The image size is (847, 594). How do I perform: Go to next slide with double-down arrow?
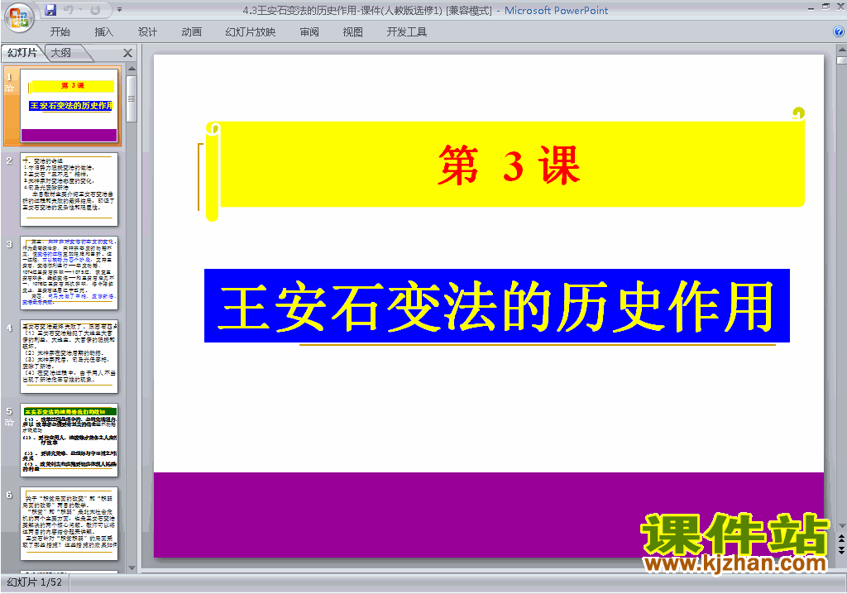tap(841, 549)
